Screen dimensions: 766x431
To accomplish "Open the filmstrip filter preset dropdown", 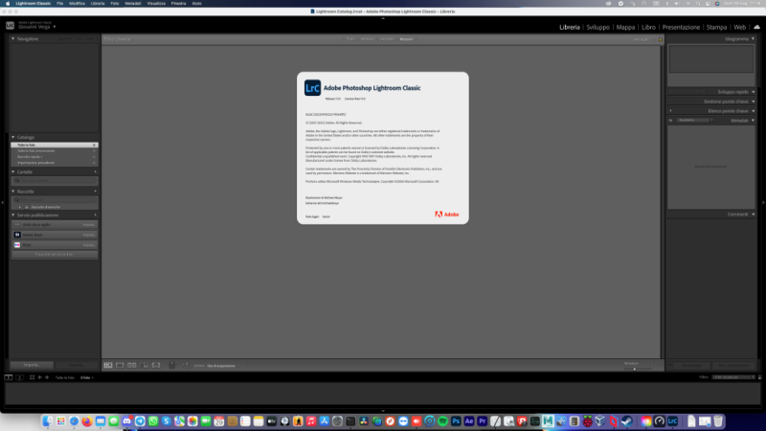I will tap(733, 377).
